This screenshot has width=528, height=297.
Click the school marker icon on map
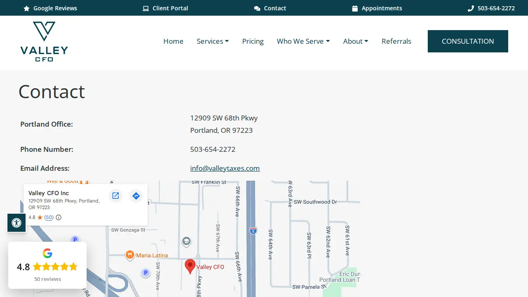pos(186,241)
